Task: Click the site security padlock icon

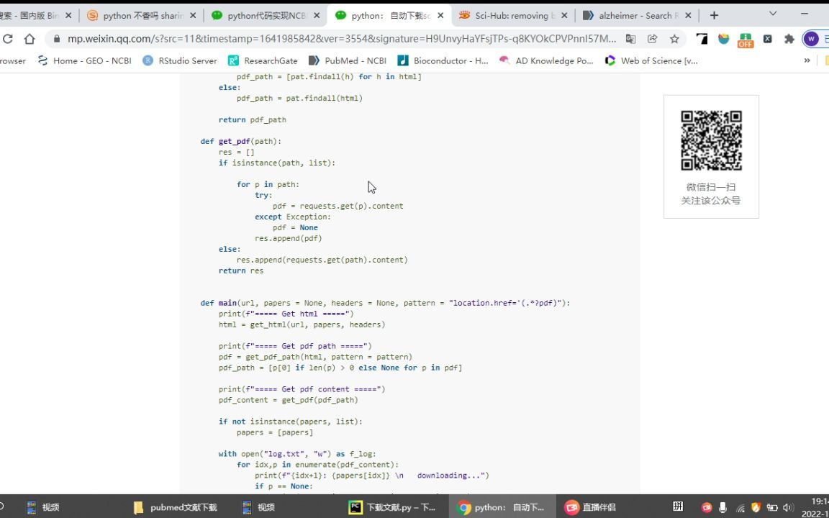Action: coord(56,40)
